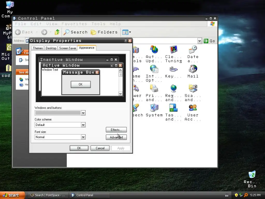This screenshot has height=199, width=265.
Task: Click the preview scrollbar down arrow
Action: pos(121,94)
